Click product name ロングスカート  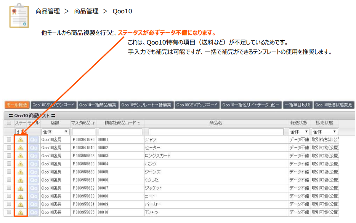click(157, 156)
